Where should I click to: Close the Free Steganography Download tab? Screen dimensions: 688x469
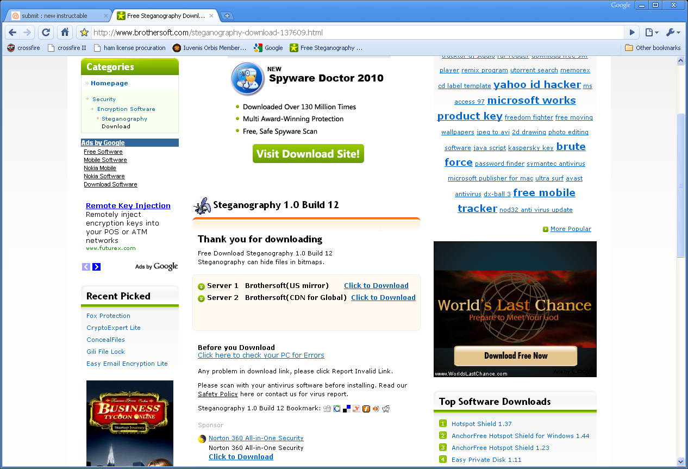pyautogui.click(x=211, y=16)
